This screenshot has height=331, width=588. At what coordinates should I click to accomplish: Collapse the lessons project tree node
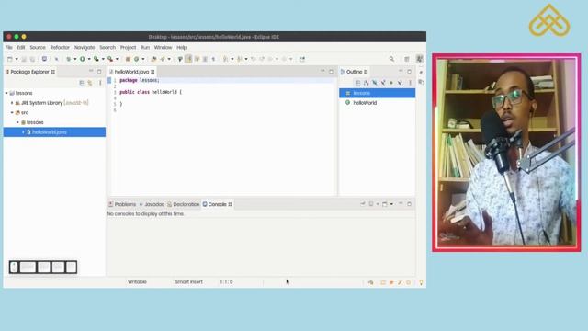[x=6, y=93]
